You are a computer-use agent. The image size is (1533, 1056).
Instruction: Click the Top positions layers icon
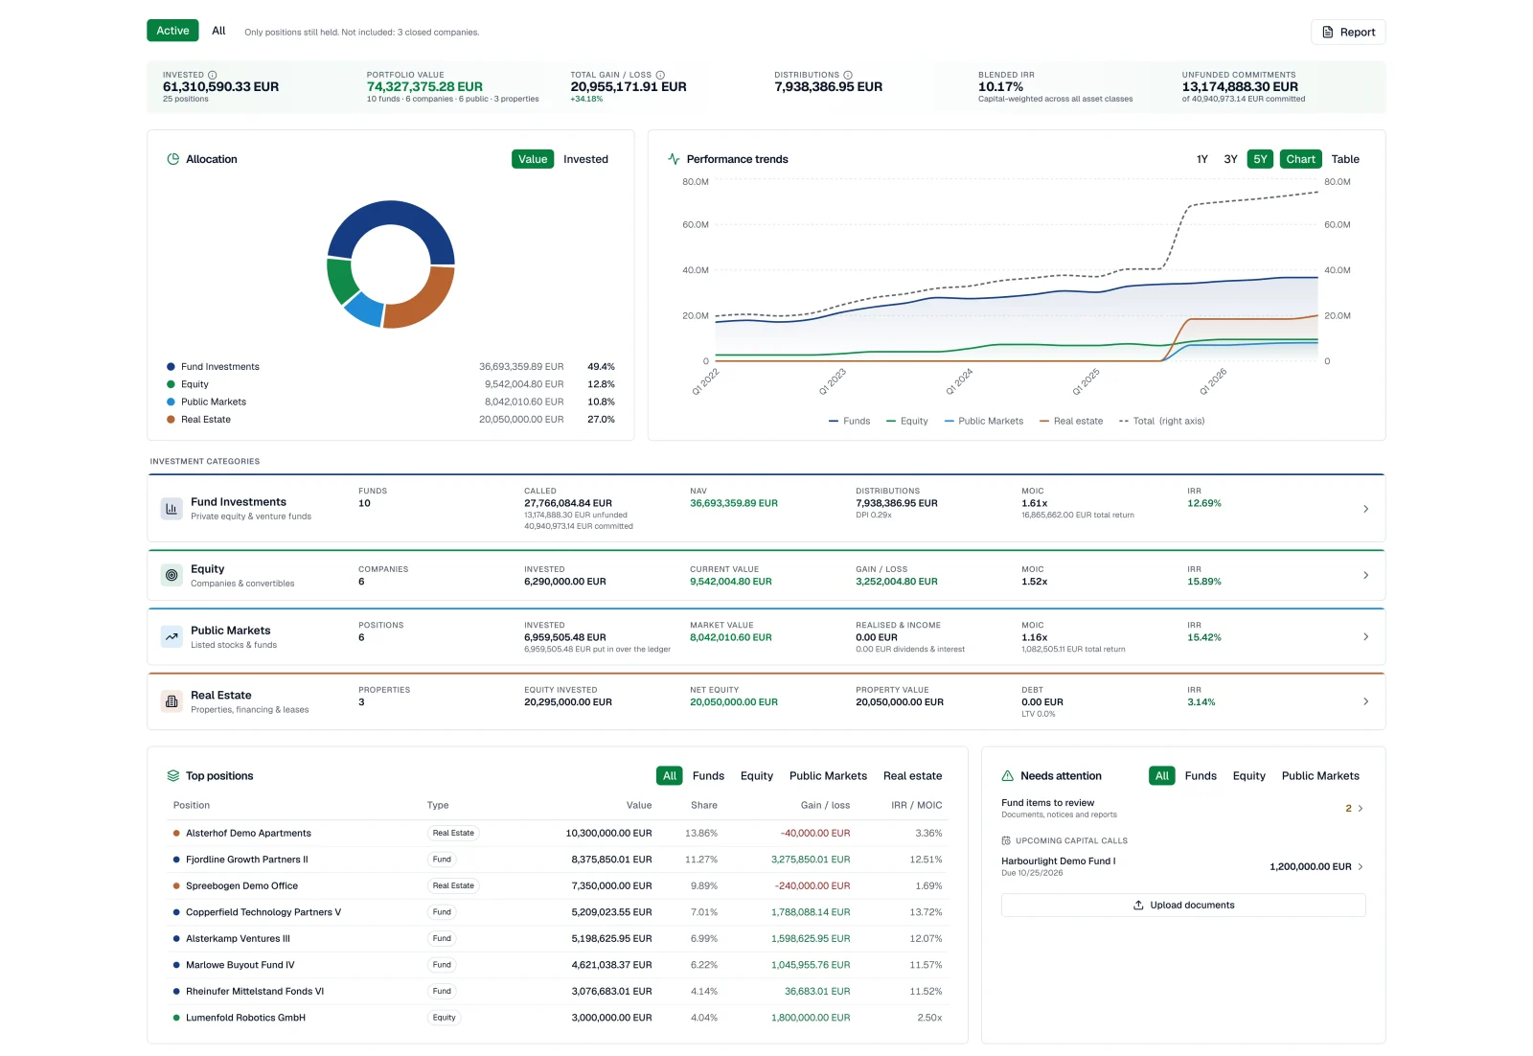point(173,776)
